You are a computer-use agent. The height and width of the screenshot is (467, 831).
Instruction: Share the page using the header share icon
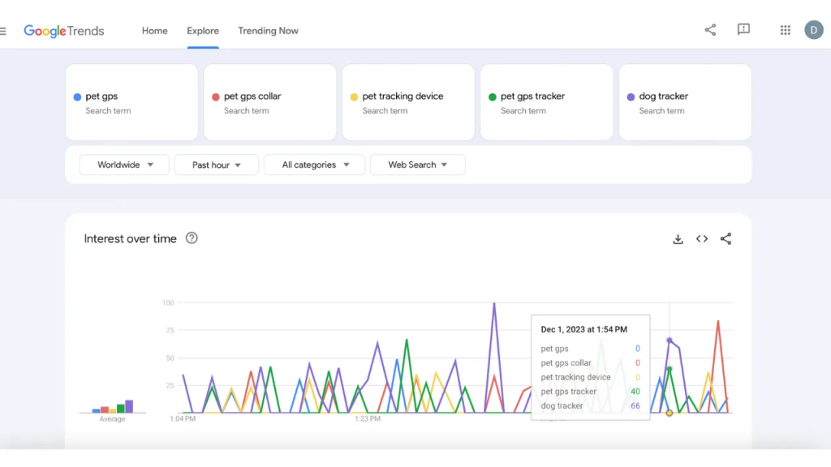click(710, 30)
